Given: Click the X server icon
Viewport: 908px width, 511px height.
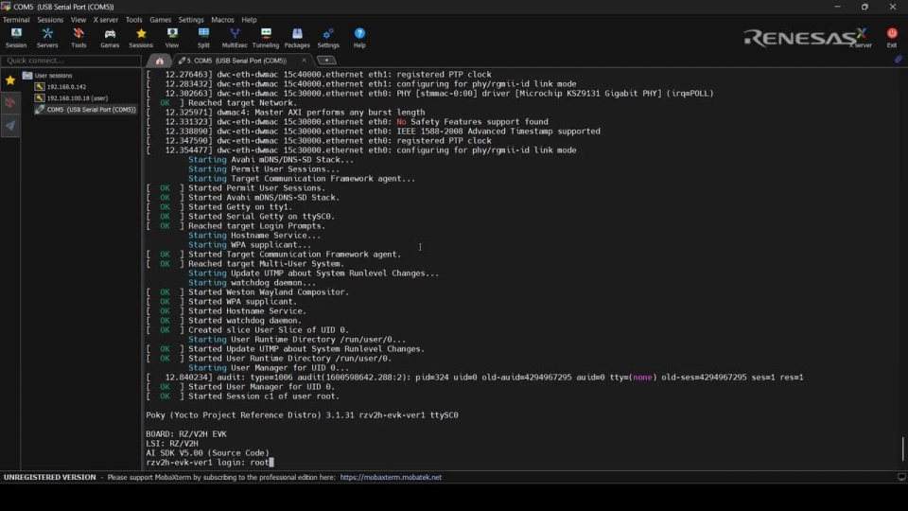Looking at the screenshot, I should coord(861,38).
